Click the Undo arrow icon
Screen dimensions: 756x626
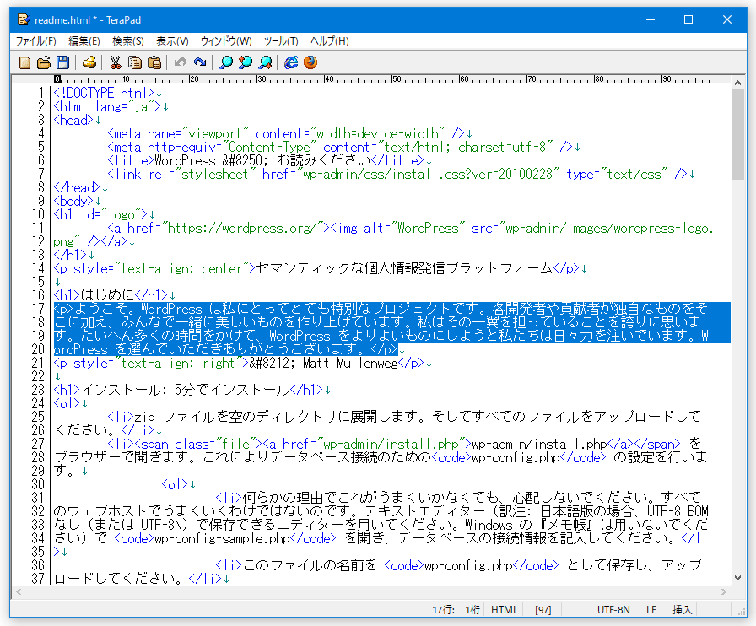181,62
